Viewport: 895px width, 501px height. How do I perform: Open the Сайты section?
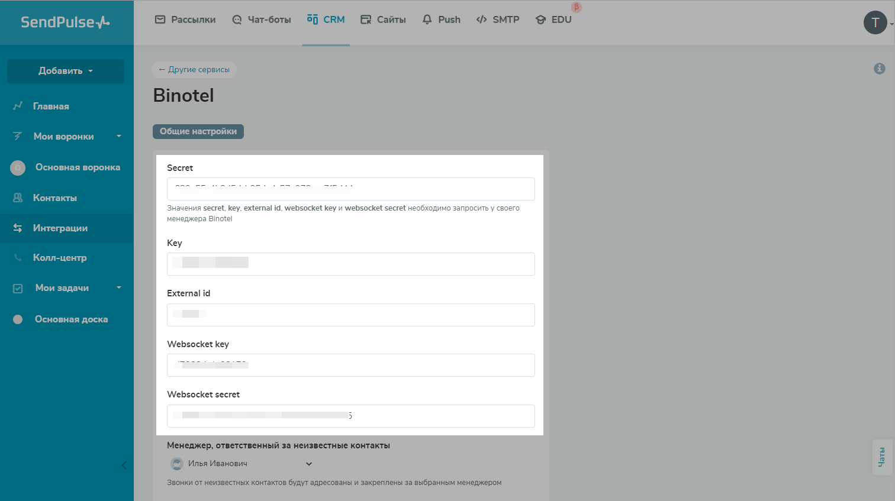coord(384,20)
